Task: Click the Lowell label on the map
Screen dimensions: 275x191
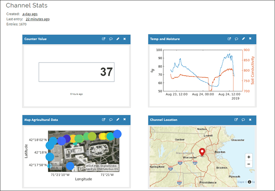Action: tap(208, 136)
